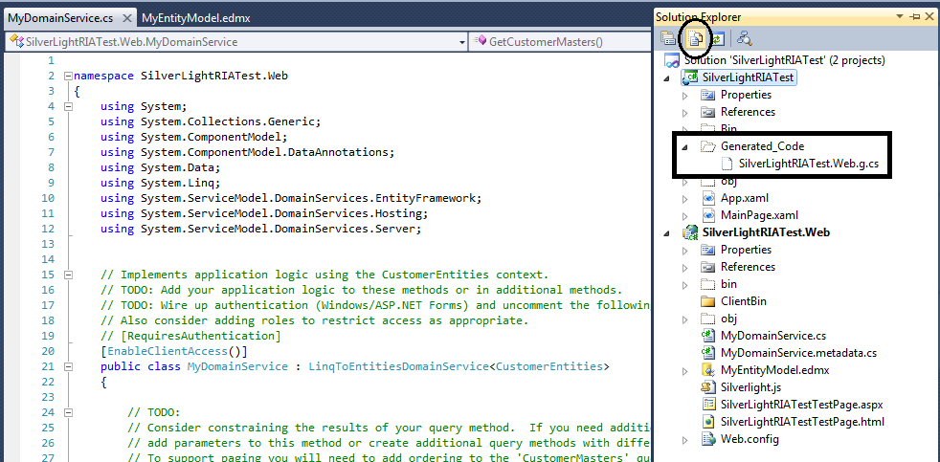Expand obj folder under SilverLightRIATest.Web
The image size is (940, 462).
(x=685, y=319)
